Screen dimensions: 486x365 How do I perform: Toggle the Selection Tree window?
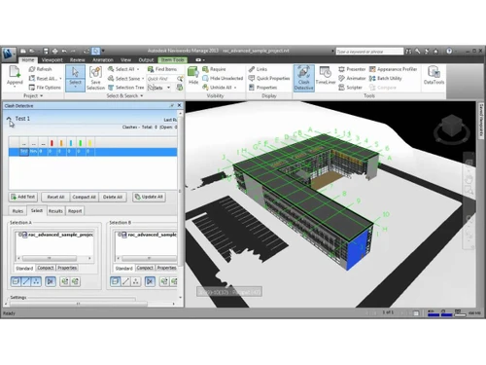click(x=125, y=88)
